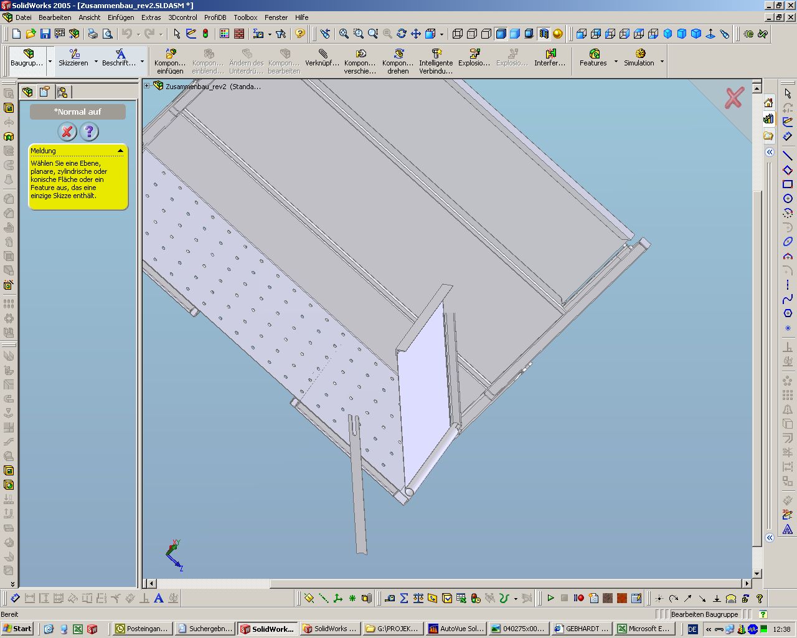This screenshot has width=797, height=638.
Task: Open the Skizzieren dropdown arrow
Action: click(x=96, y=62)
